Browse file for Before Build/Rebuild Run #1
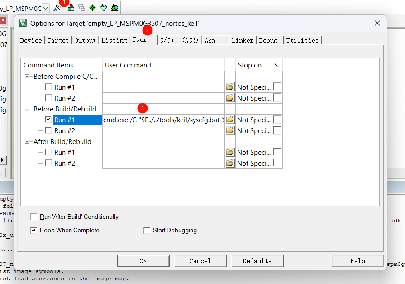The height and width of the screenshot is (284, 405). pyautogui.click(x=230, y=120)
